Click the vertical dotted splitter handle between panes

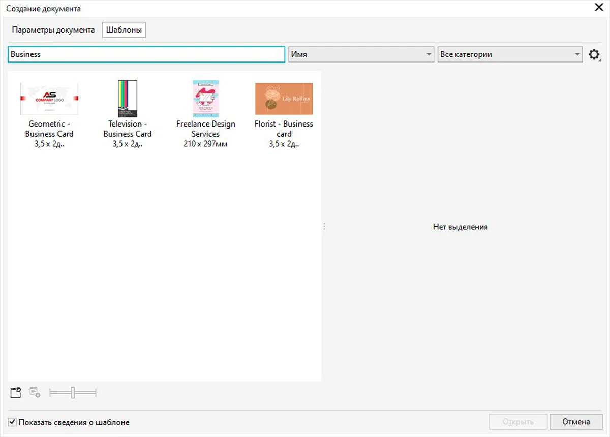coord(324,227)
